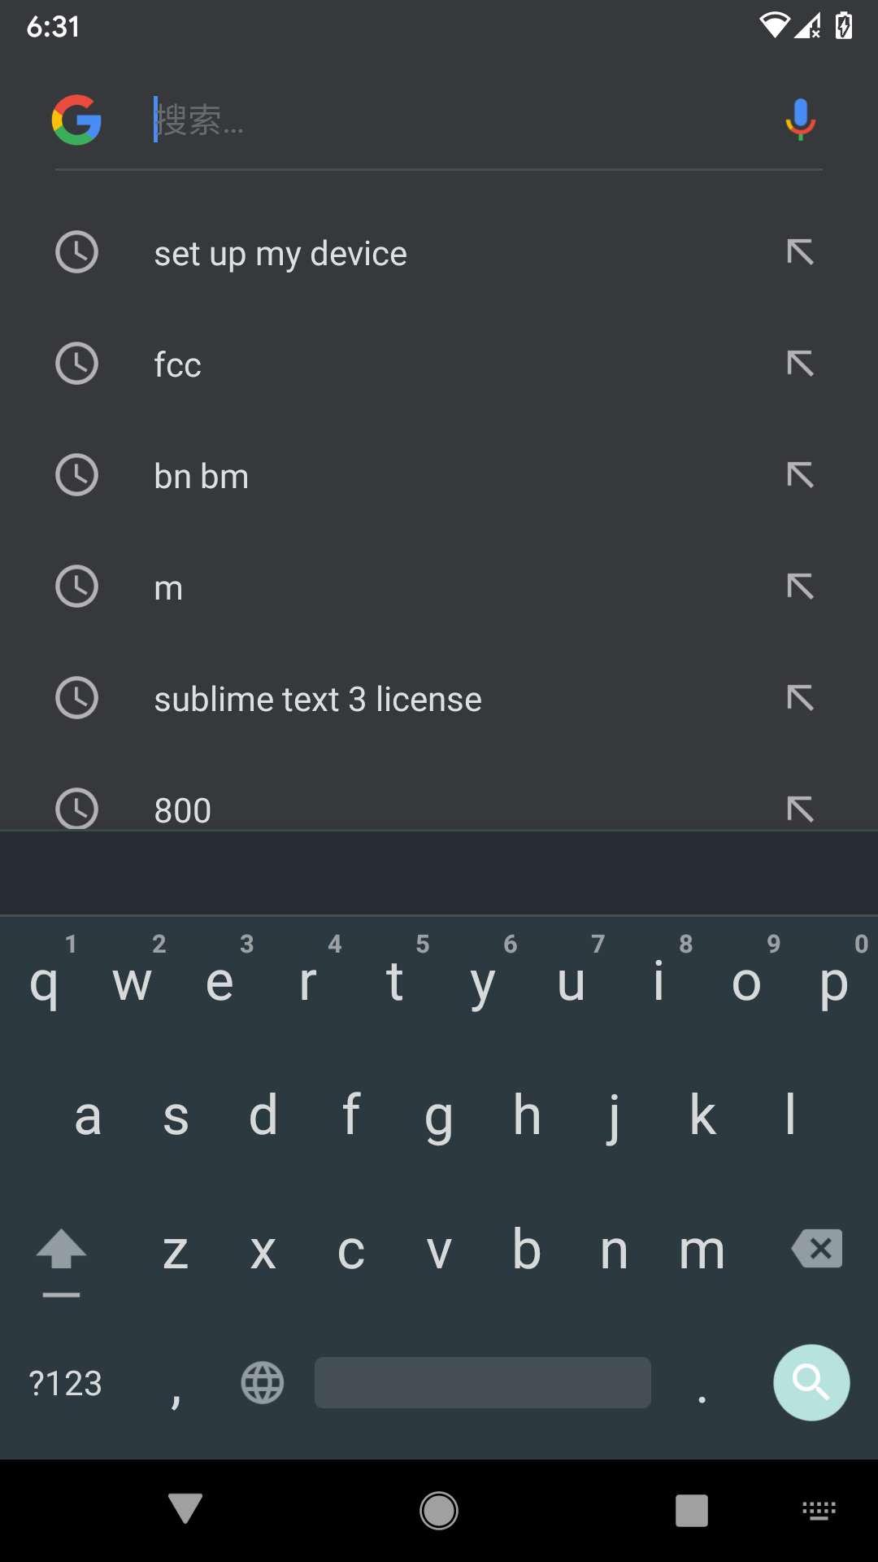878x1562 pixels.
Task: Open recent apps with square button
Action: tap(691, 1511)
